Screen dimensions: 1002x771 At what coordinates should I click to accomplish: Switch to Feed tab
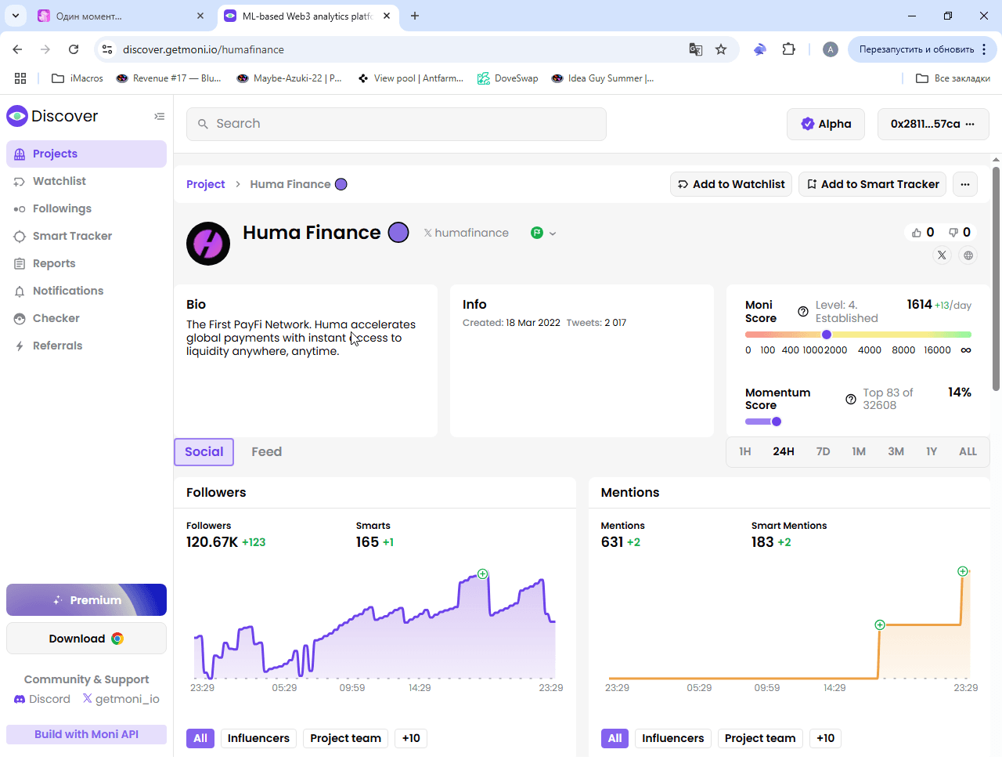[x=267, y=452]
